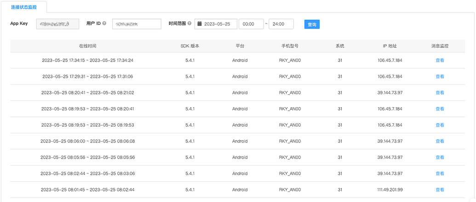The width and height of the screenshot is (476, 202).
Task: Open the 2023-05-25 date picker field
Action: click(216, 24)
